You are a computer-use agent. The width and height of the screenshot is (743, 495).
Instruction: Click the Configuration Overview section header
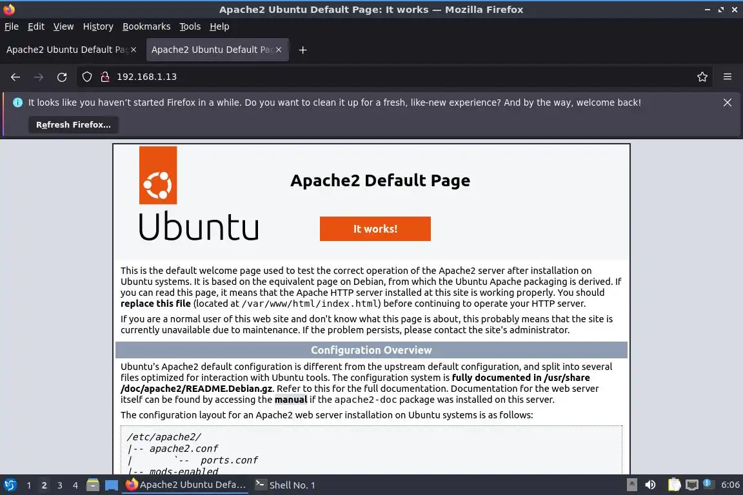pos(371,350)
